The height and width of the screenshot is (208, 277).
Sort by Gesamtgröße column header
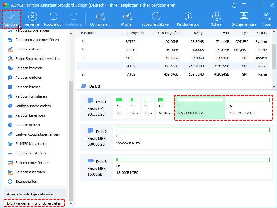[168, 33]
